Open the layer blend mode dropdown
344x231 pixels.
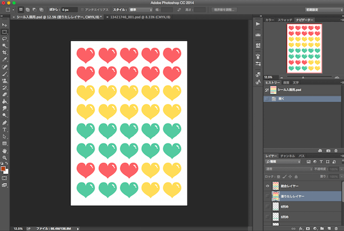pos(289,169)
